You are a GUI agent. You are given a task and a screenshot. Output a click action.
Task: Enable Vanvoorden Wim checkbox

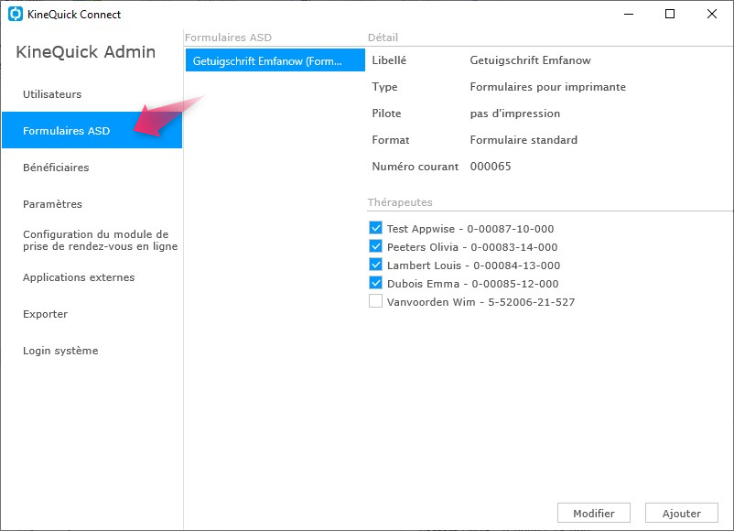pos(375,301)
